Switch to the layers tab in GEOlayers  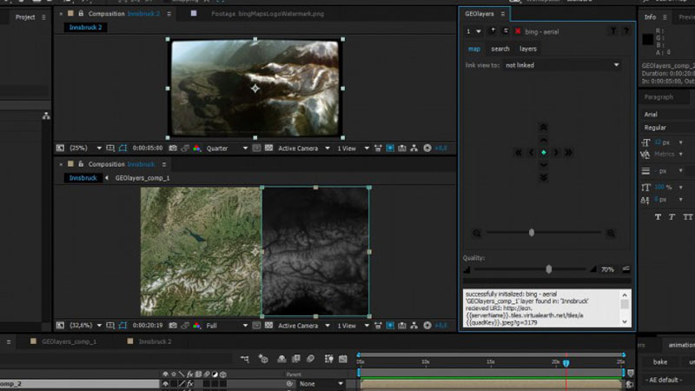[528, 49]
